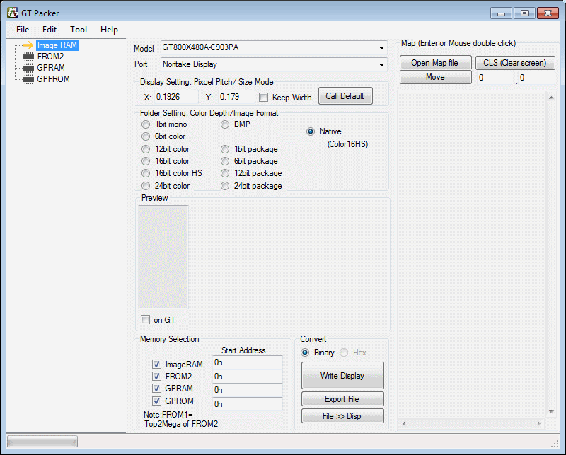Select the Image RAM arrow icon in tree

28,45
